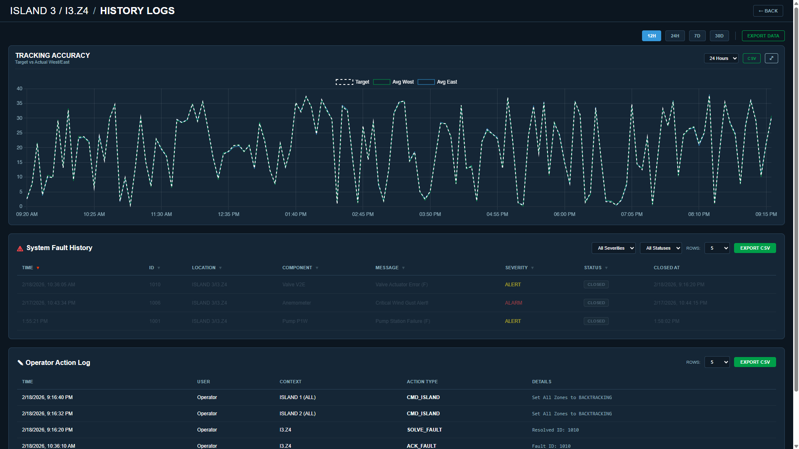The width and height of the screenshot is (799, 449).
Task: Click the sort arrow on the MESSAGE column
Action: [403, 268]
